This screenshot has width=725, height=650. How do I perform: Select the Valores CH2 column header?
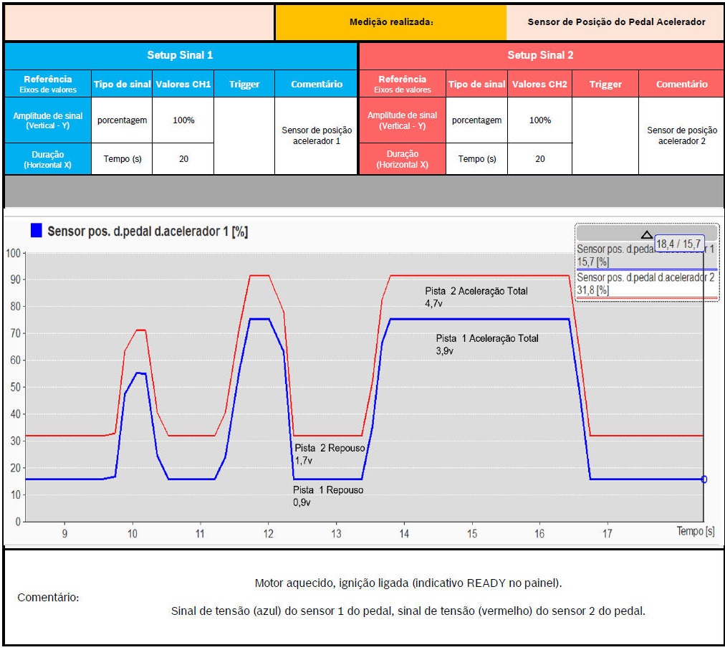pos(539,84)
